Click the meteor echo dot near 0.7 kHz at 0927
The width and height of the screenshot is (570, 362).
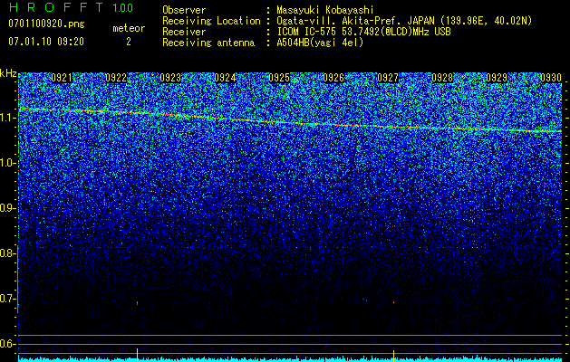pyautogui.click(x=393, y=301)
